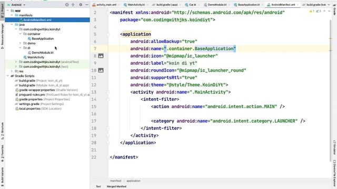Click manifest breadcrumb
The width and height of the screenshot is (337, 189).
tap(116, 181)
